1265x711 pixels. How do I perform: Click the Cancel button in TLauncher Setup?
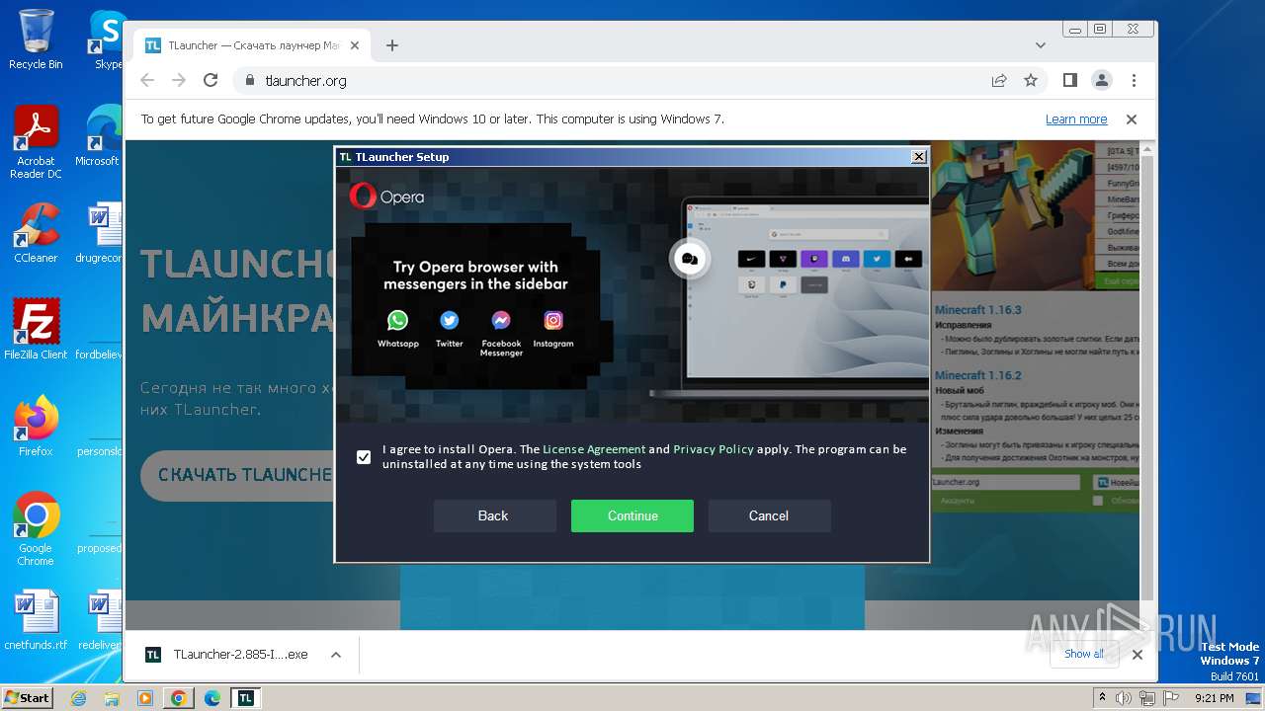(769, 515)
